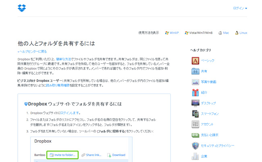The image size is (262, 162).
Task: Click the money icon for 支払いと請求
Action: coord(195,135)
